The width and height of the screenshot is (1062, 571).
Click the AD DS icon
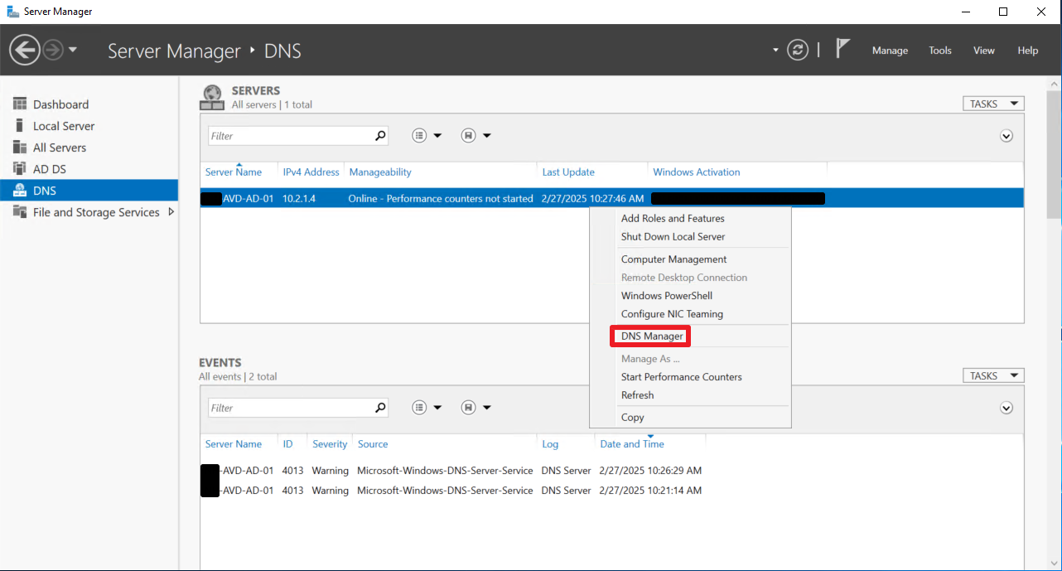tap(20, 168)
